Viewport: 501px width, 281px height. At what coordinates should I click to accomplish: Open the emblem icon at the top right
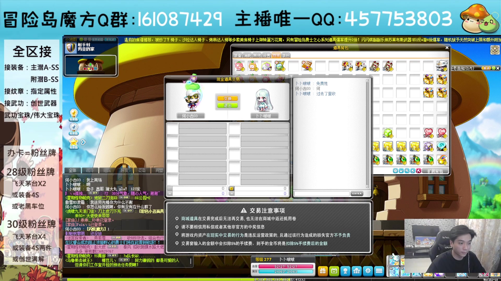point(495,50)
